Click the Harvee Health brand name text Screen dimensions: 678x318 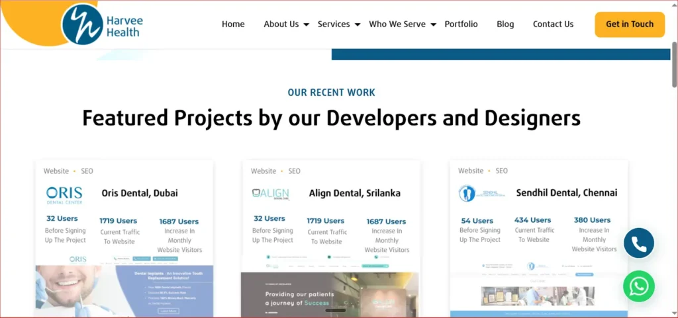(x=124, y=26)
